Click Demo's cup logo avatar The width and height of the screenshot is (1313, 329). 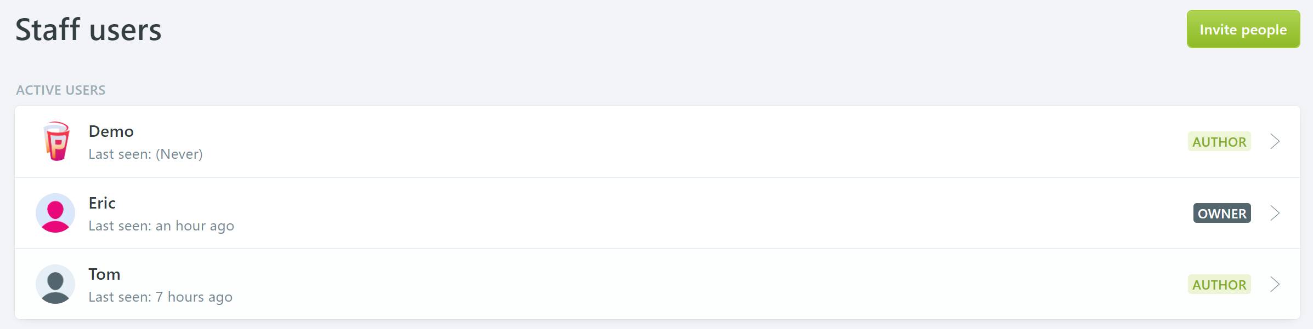56,141
